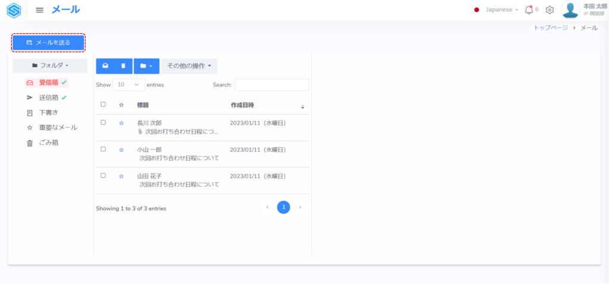609x284 pixels.
Task: Click into the Search input field
Action: click(x=271, y=85)
